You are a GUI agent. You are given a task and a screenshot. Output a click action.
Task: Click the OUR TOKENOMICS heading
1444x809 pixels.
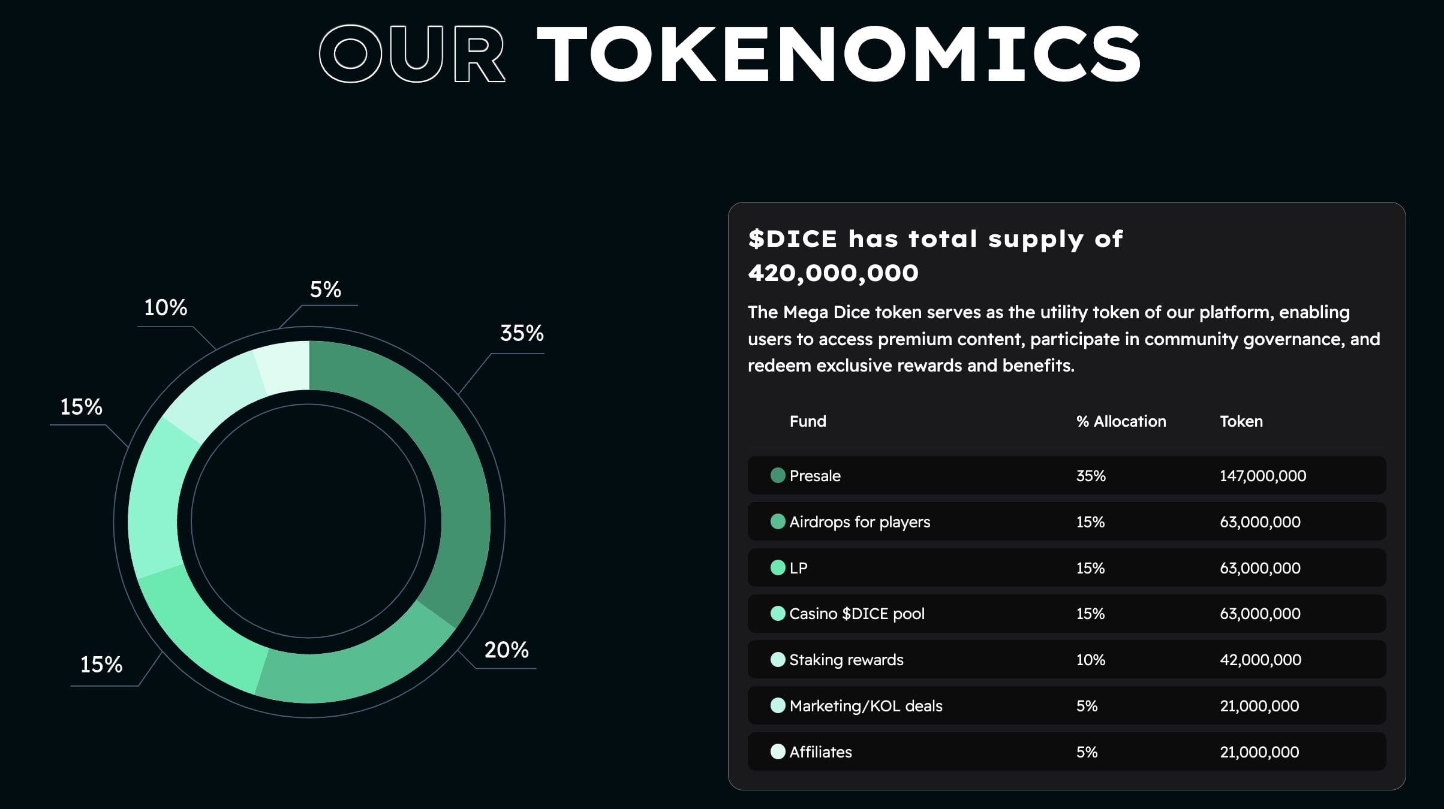point(729,54)
